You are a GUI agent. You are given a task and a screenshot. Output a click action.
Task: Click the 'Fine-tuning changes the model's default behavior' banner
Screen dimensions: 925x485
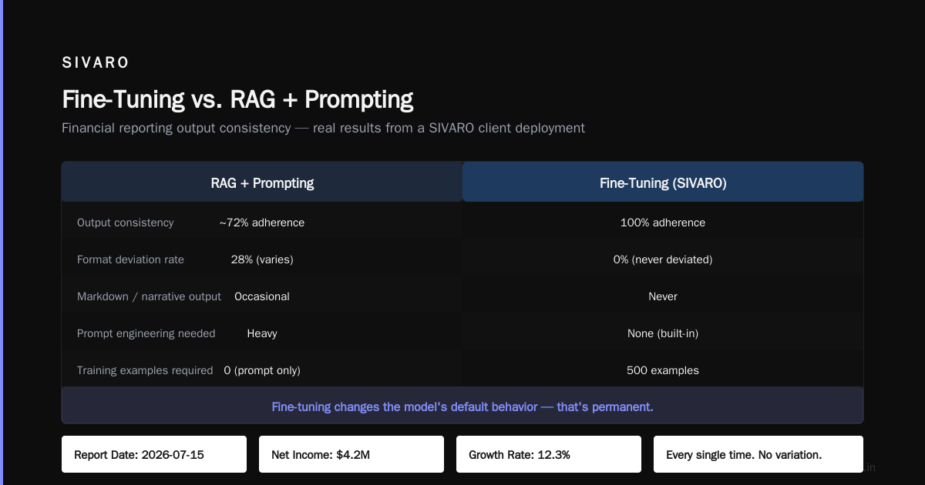click(x=462, y=406)
